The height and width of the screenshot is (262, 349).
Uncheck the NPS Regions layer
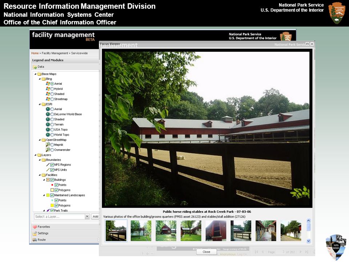52,165
